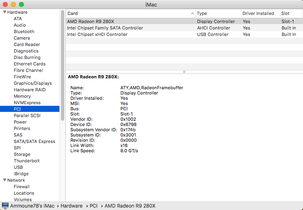Click the Revision ID value 0x0000
This screenshot has width=303, height=210.
tap(128, 140)
